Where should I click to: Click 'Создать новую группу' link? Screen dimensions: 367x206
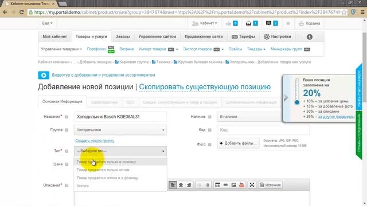pos(95,141)
